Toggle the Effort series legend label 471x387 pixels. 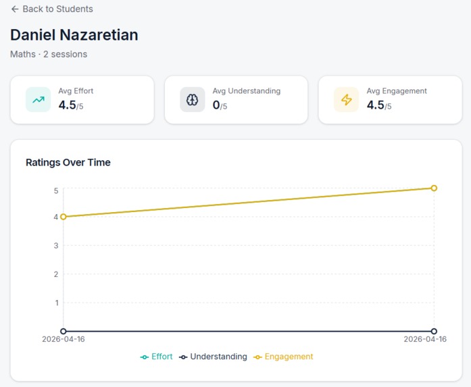point(162,357)
